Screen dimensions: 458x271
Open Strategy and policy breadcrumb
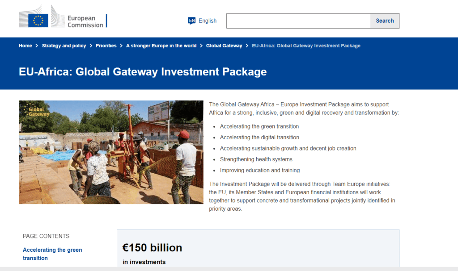64,46
